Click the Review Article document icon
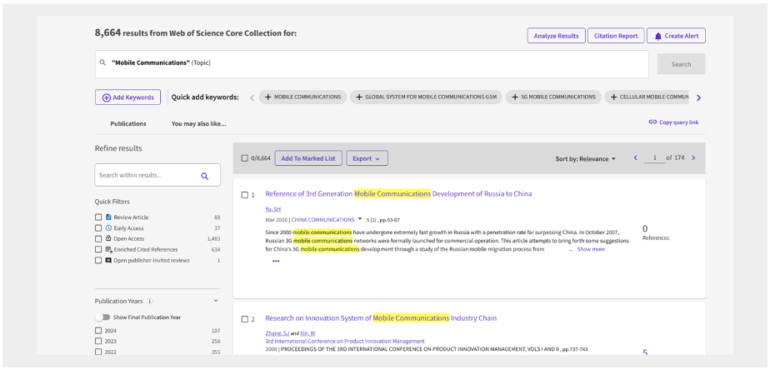 108,217
